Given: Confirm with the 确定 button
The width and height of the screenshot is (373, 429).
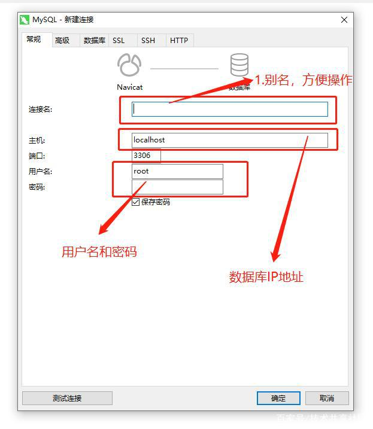Looking at the screenshot, I should coord(278,398).
